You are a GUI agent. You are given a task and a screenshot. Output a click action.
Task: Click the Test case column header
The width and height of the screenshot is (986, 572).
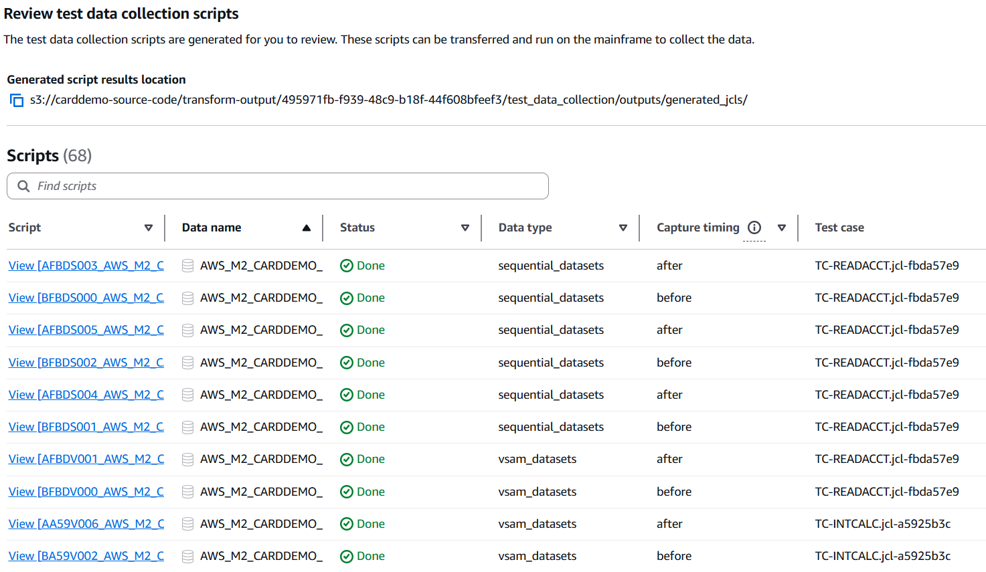pos(839,227)
